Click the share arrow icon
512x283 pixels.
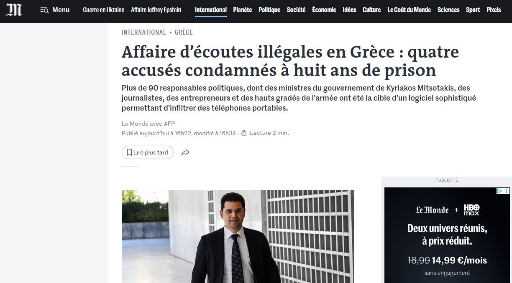(x=185, y=152)
